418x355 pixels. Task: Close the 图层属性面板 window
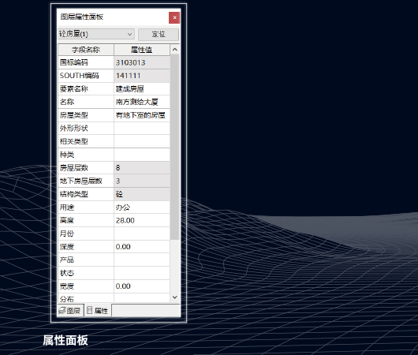174,17
